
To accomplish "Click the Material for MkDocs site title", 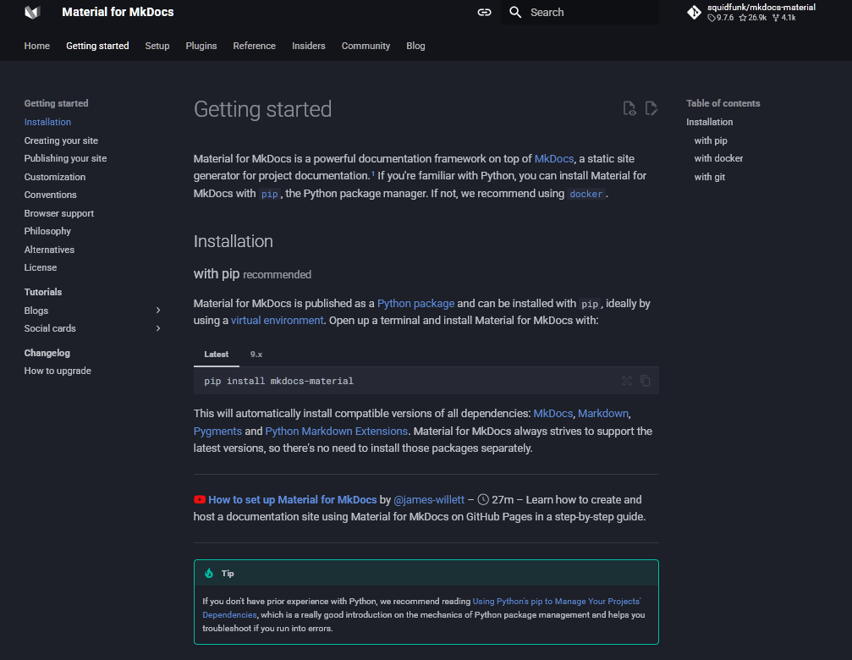I will click(118, 12).
